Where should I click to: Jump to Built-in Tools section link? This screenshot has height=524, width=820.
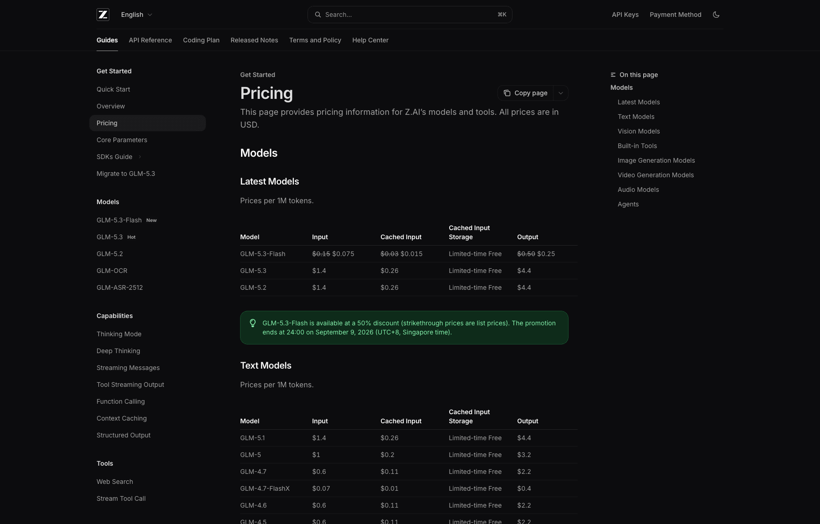tap(637, 146)
